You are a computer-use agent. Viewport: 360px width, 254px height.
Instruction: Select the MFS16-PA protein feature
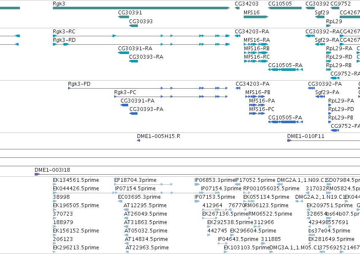click(257, 105)
